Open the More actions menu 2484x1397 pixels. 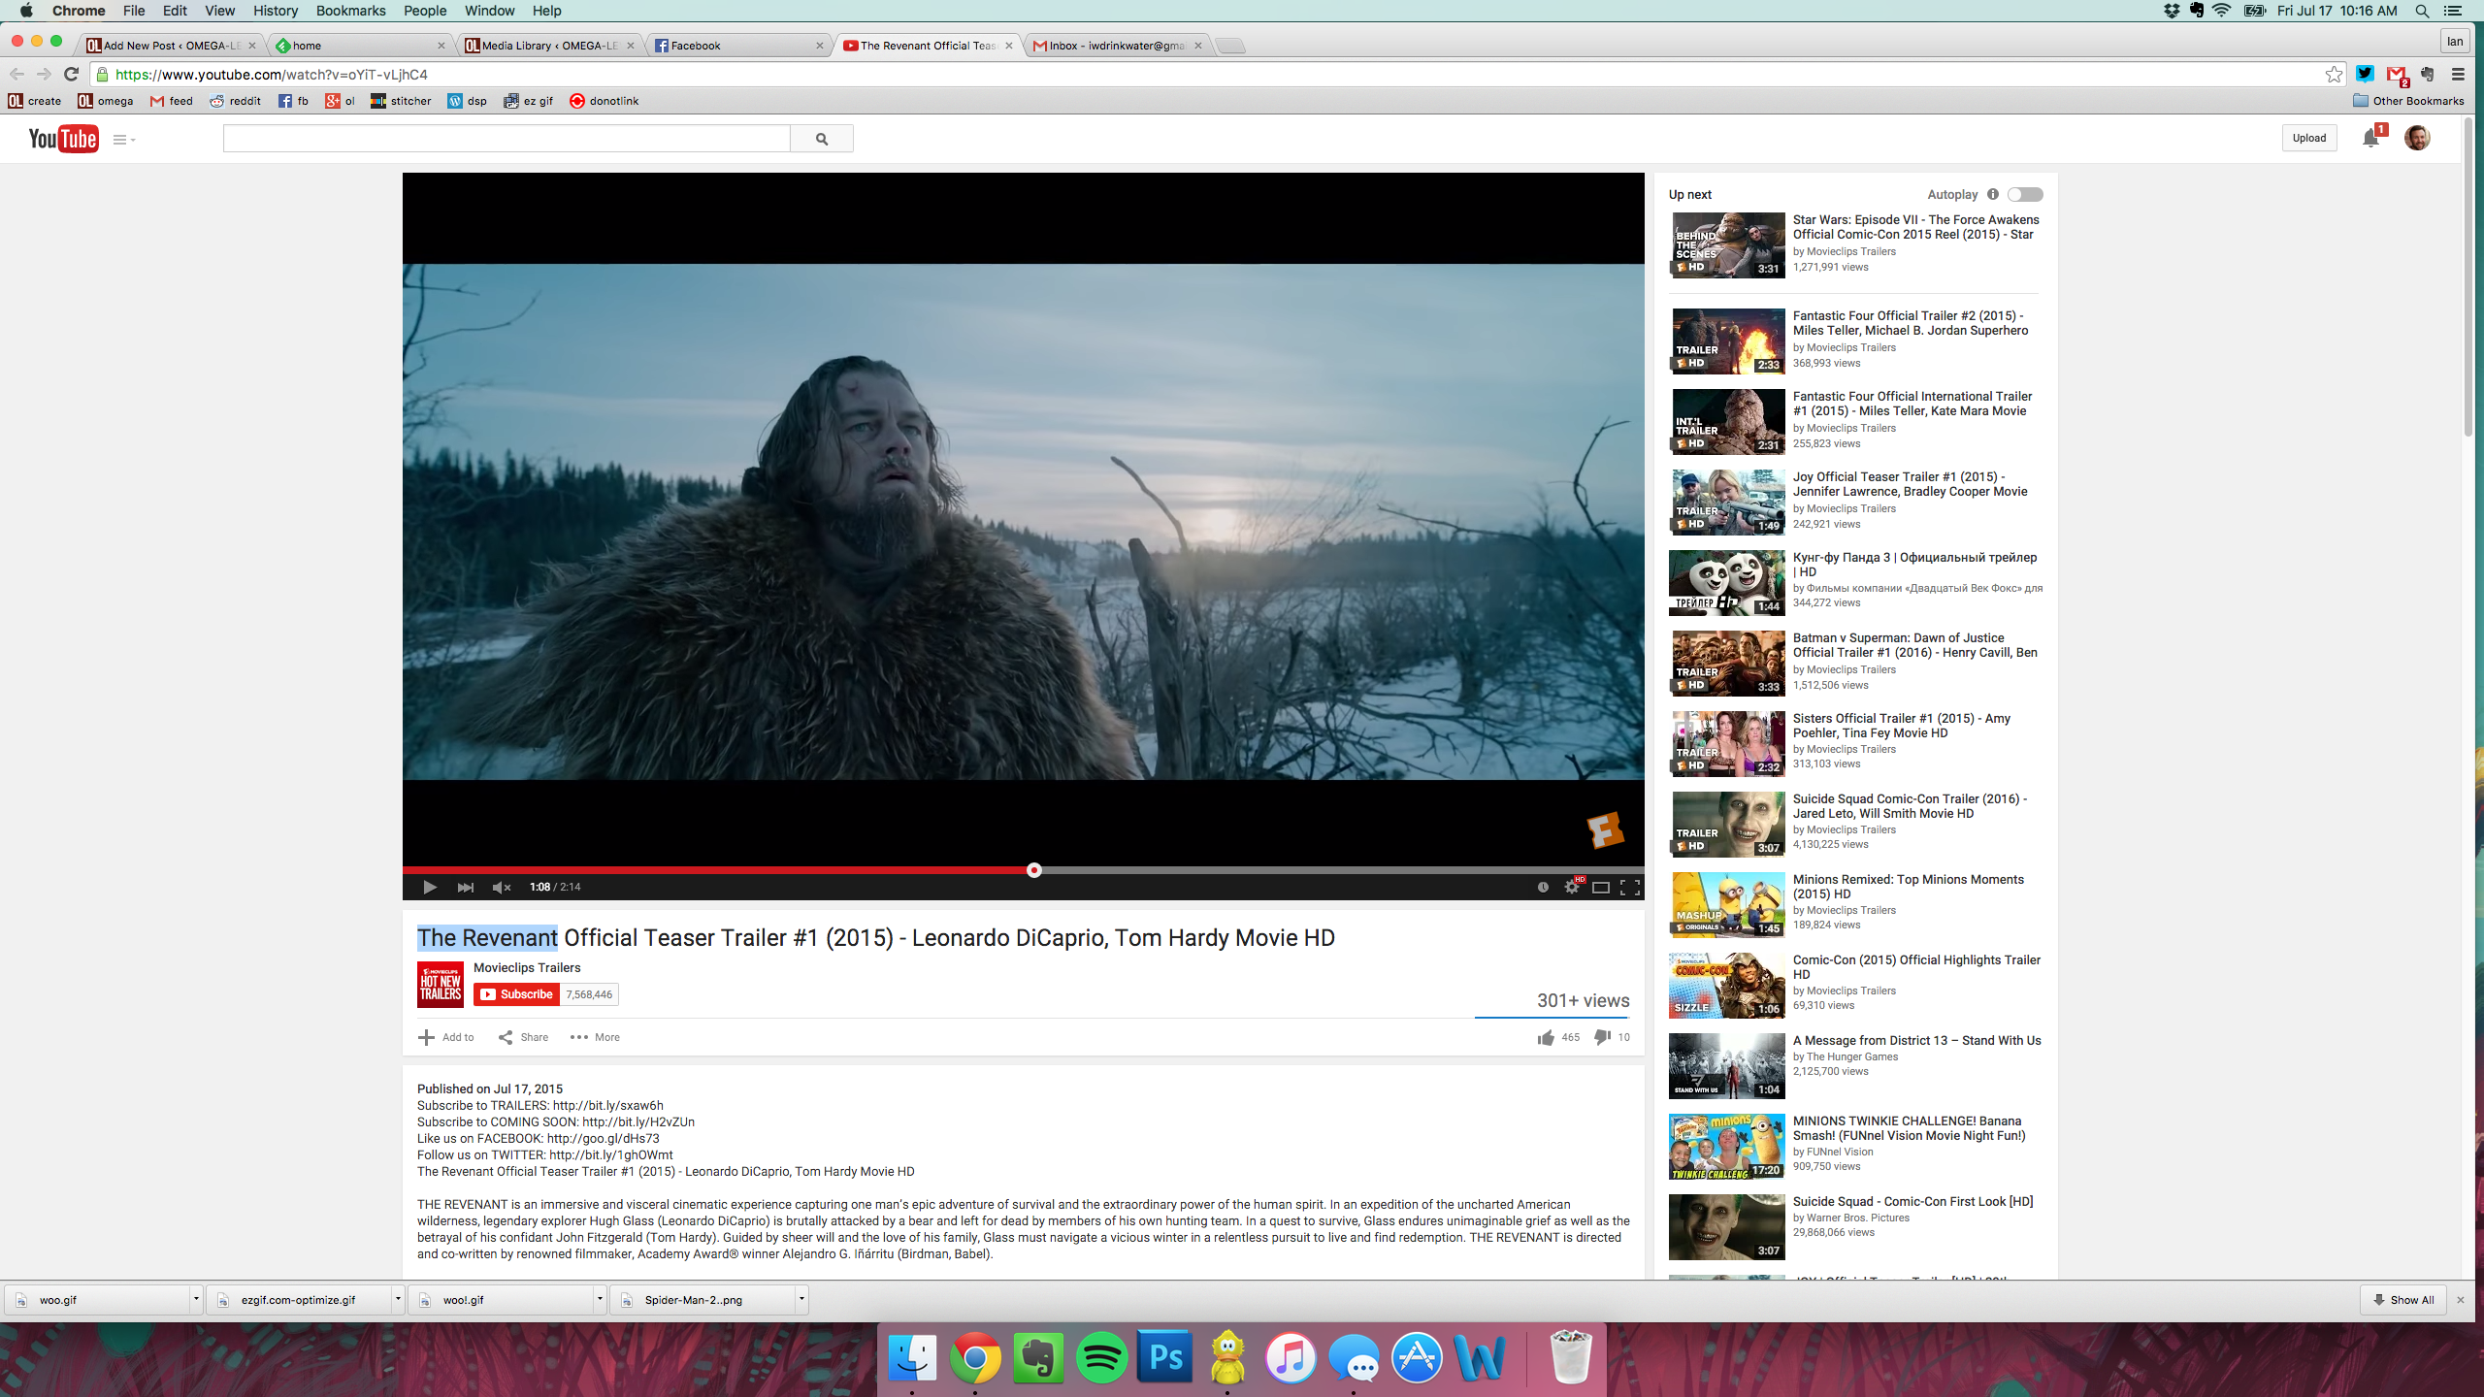click(595, 1037)
